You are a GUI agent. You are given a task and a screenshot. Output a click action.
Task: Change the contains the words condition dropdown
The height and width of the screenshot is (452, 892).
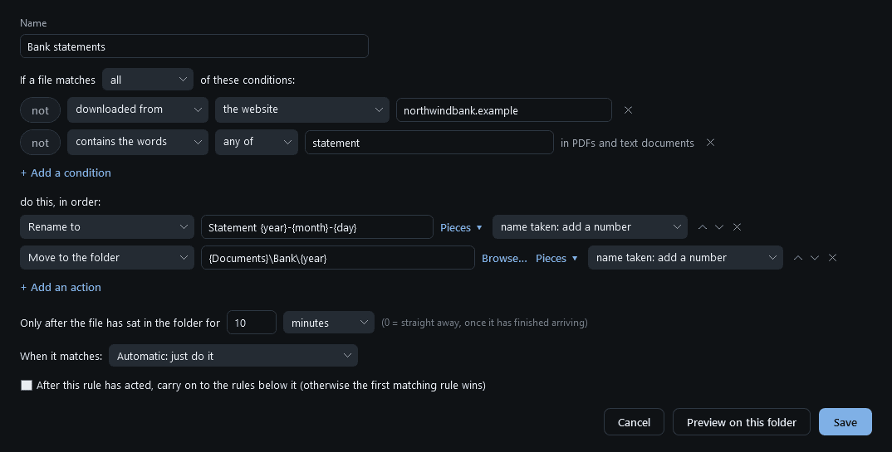138,142
